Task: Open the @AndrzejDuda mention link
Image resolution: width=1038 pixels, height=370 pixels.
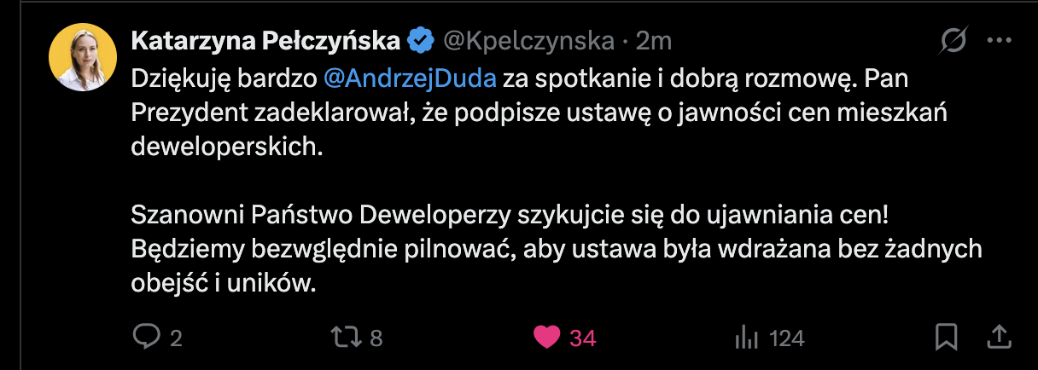Action: (x=410, y=80)
